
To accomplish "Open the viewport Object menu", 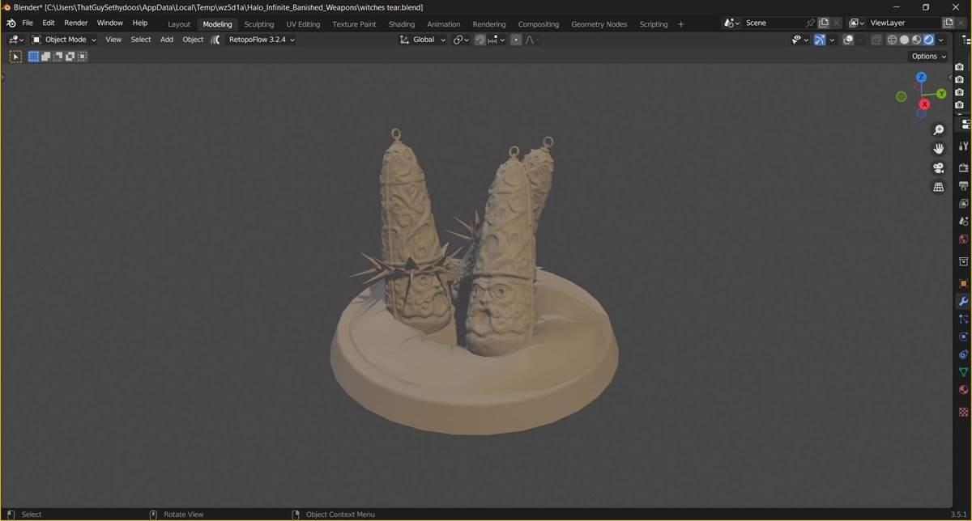I will coord(193,40).
